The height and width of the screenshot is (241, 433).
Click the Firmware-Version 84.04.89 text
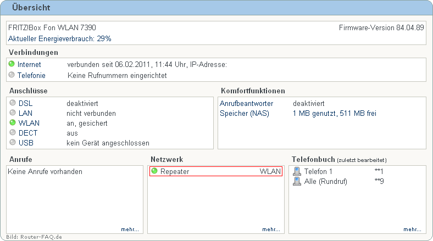coord(381,27)
